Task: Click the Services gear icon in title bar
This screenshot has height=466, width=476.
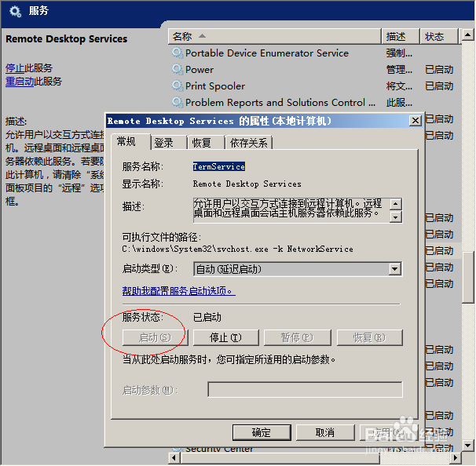Action: (15, 12)
